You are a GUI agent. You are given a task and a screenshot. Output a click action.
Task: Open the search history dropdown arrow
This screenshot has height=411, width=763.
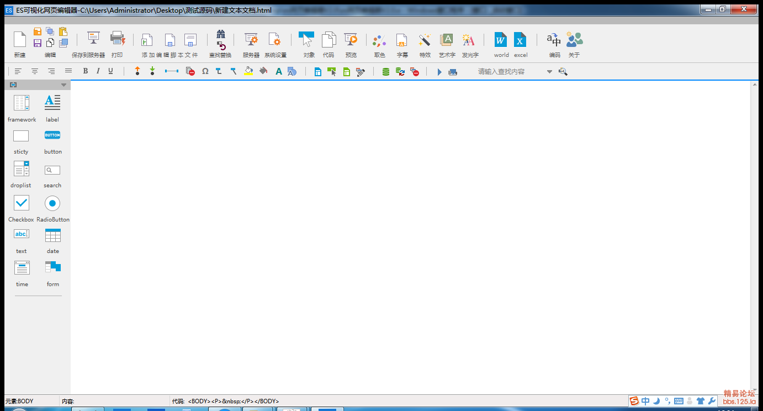[x=549, y=72]
